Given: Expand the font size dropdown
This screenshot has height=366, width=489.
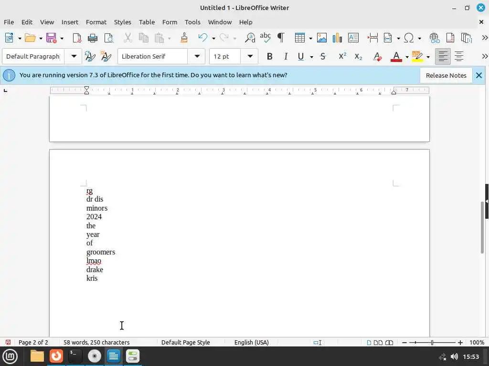Looking at the screenshot, I should point(250,56).
